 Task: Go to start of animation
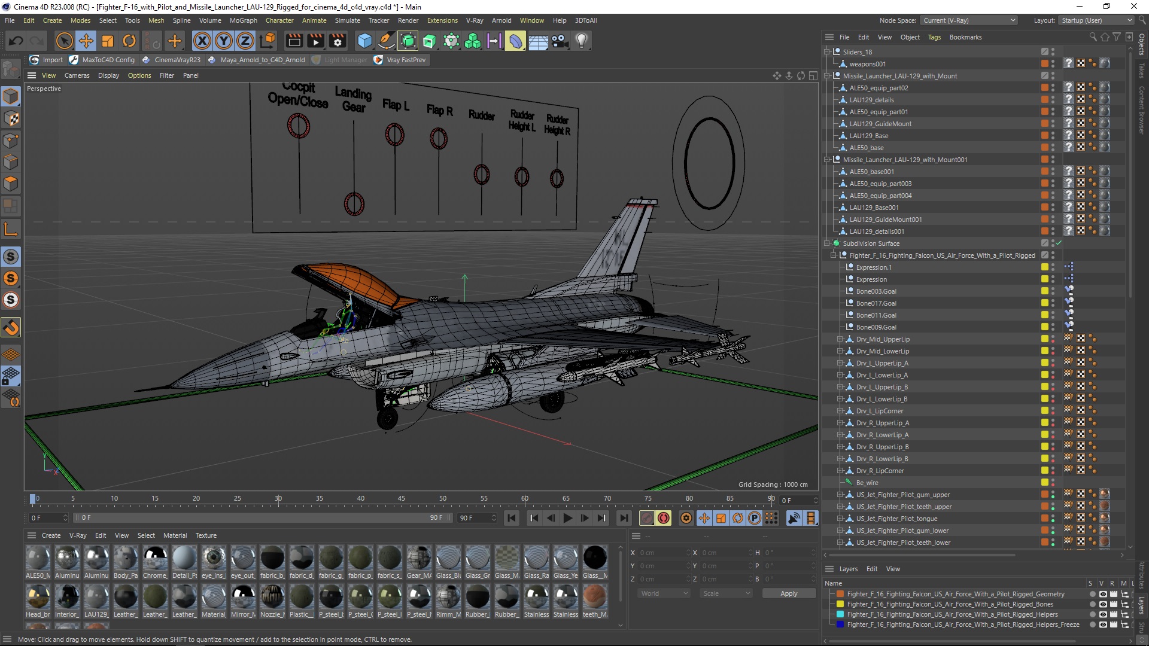coord(512,518)
